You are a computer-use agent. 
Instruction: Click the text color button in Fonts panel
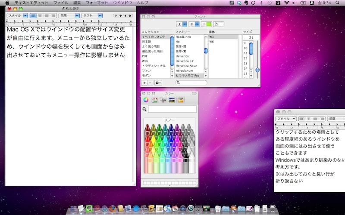(x=206, y=24)
